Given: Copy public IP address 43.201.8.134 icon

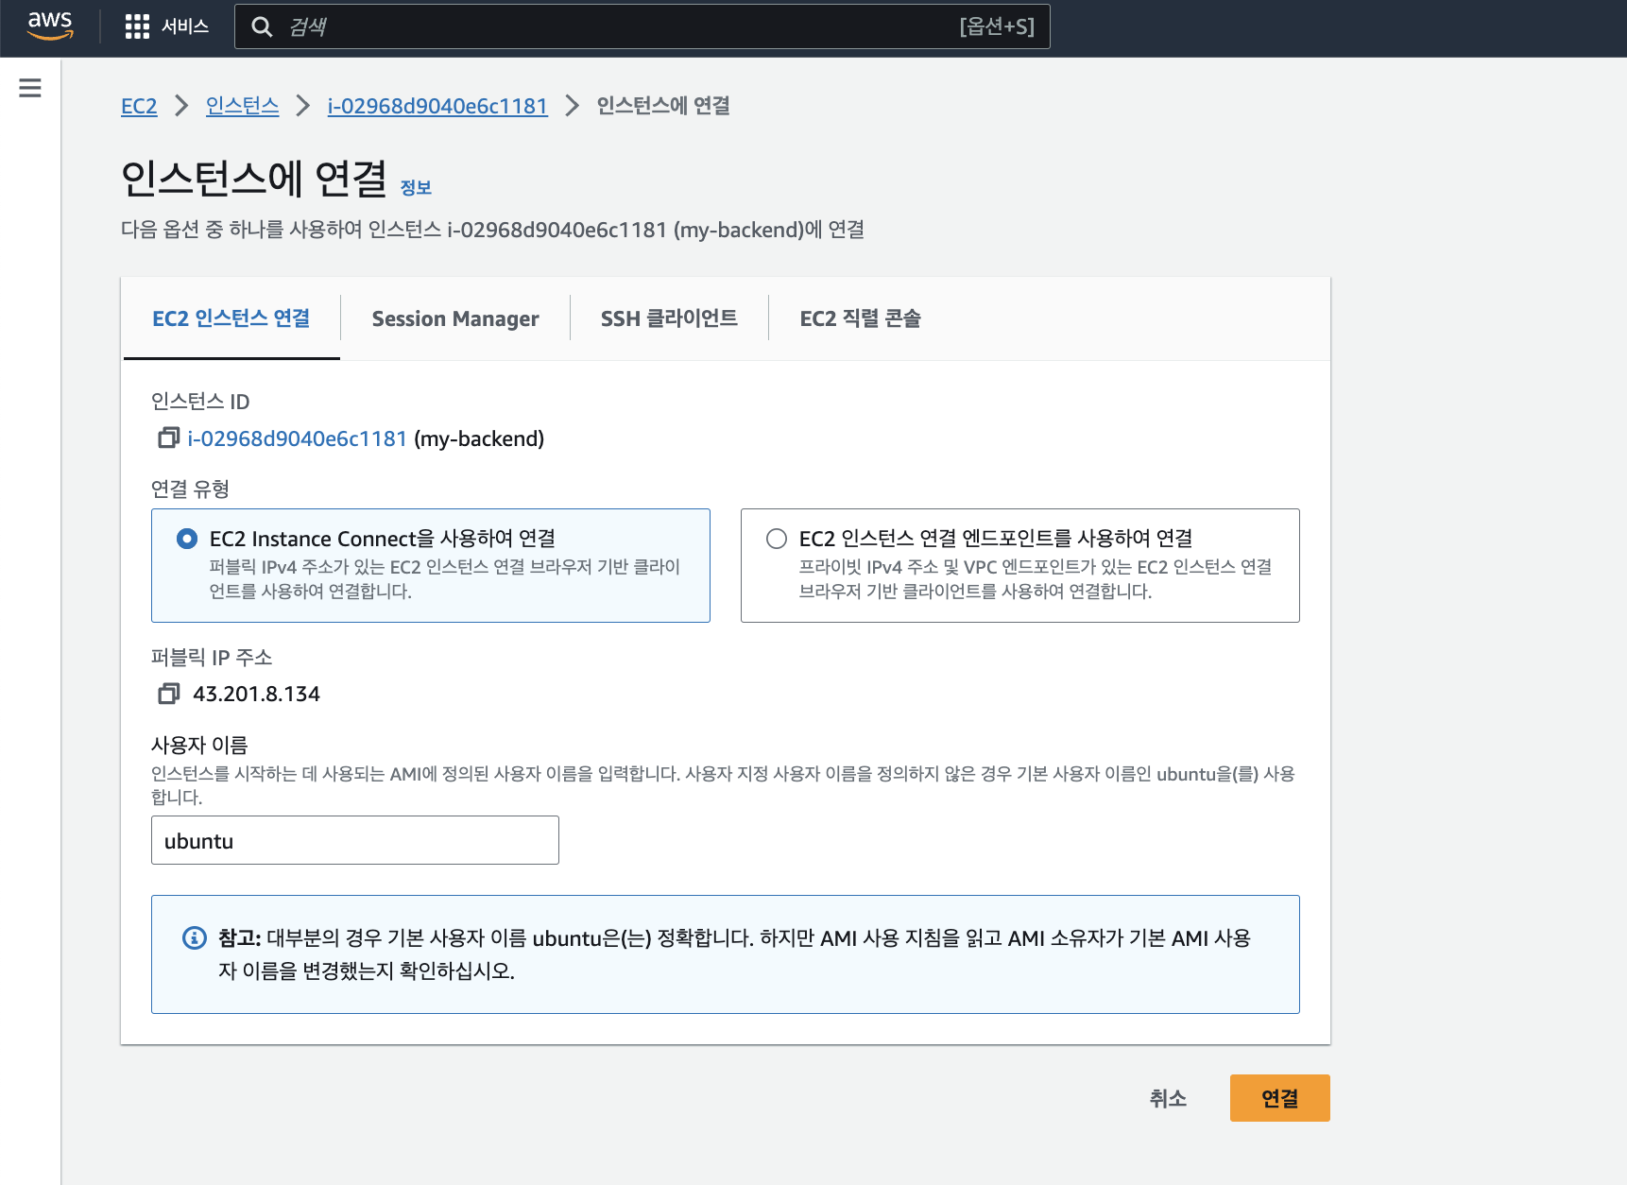Looking at the screenshot, I should [x=168, y=694].
